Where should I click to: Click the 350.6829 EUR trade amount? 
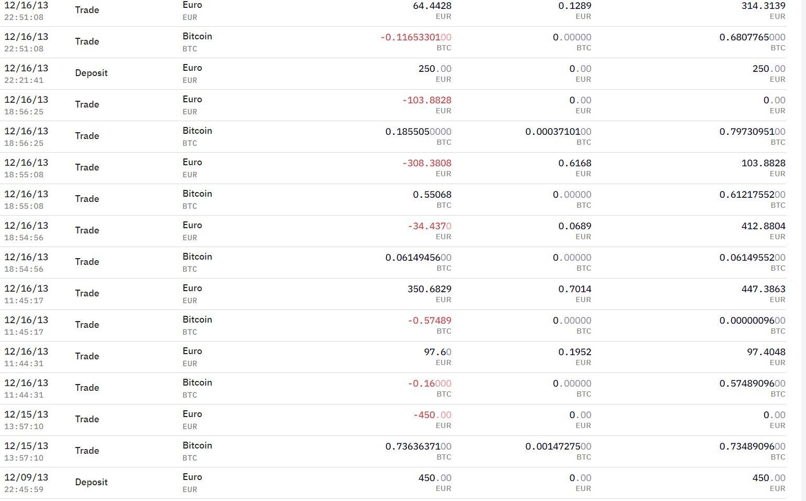click(x=429, y=289)
